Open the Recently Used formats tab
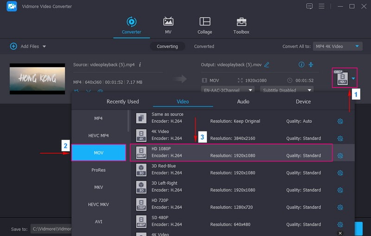 (x=122, y=101)
